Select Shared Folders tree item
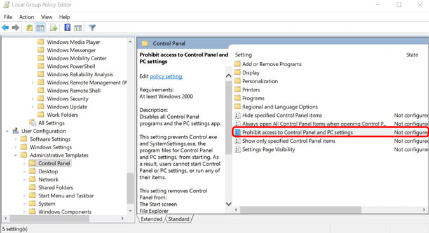 (x=56, y=187)
